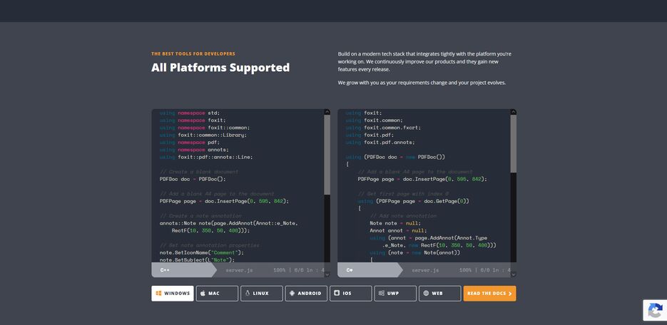Select the Web globe platform button
Image resolution: width=667 pixels, height=325 pixels.
point(439,293)
